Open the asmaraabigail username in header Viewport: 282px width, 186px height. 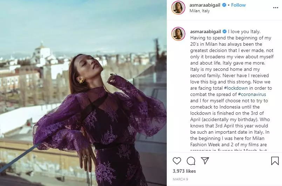(205, 5)
